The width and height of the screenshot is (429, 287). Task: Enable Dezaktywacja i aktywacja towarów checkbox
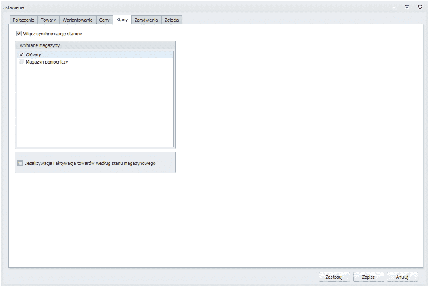pyautogui.click(x=20, y=163)
